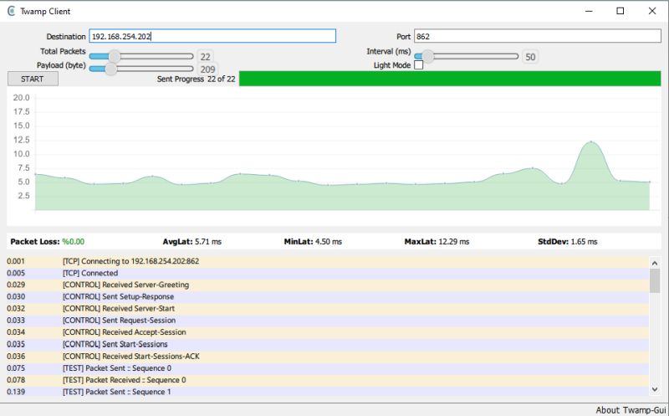669x416 pixels.
Task: Select log row 'Packet Received :: Sequence 0'
Action: (328, 380)
